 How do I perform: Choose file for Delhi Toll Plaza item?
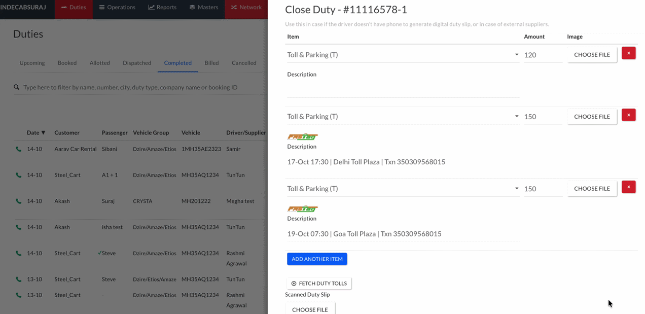[592, 117]
